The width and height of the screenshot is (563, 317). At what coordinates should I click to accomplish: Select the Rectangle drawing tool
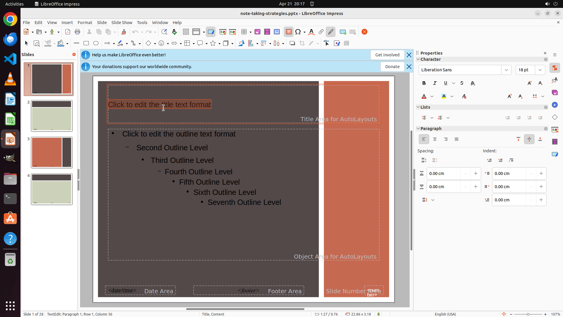pos(86,43)
